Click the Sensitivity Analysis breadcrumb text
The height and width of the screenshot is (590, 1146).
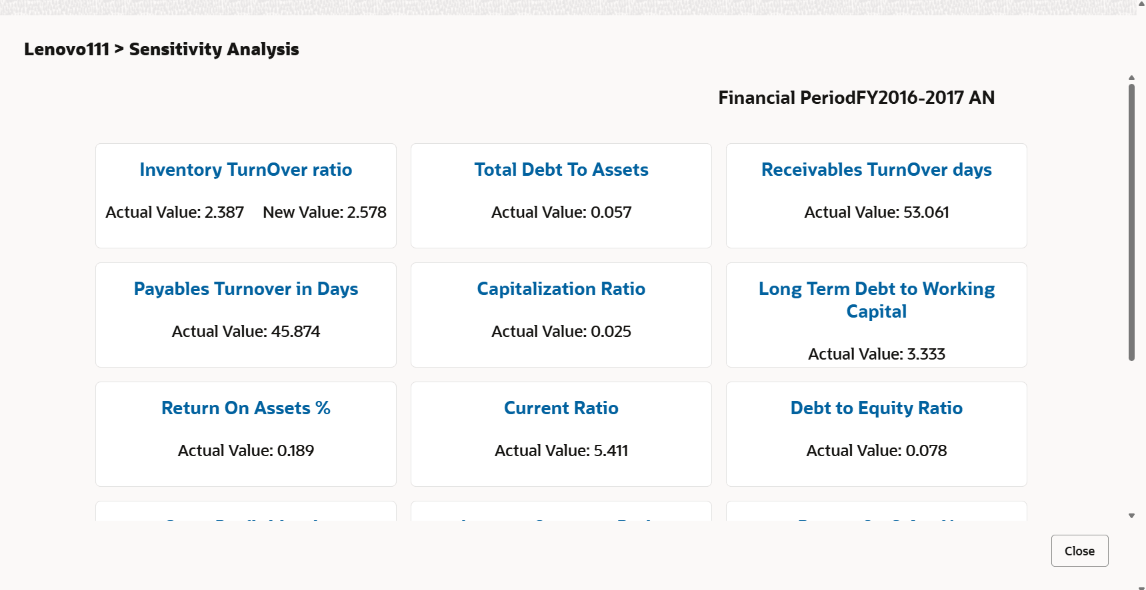(x=214, y=49)
